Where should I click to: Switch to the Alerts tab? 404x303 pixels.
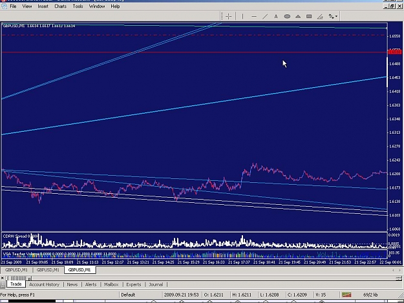pyautogui.click(x=90, y=284)
